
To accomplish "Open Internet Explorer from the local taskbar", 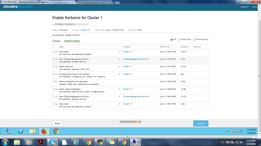I will 76,142.
